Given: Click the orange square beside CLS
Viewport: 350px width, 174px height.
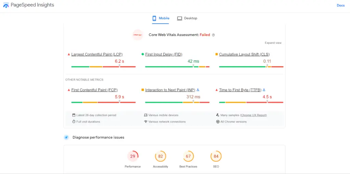Looking at the screenshot, I should (216, 54).
